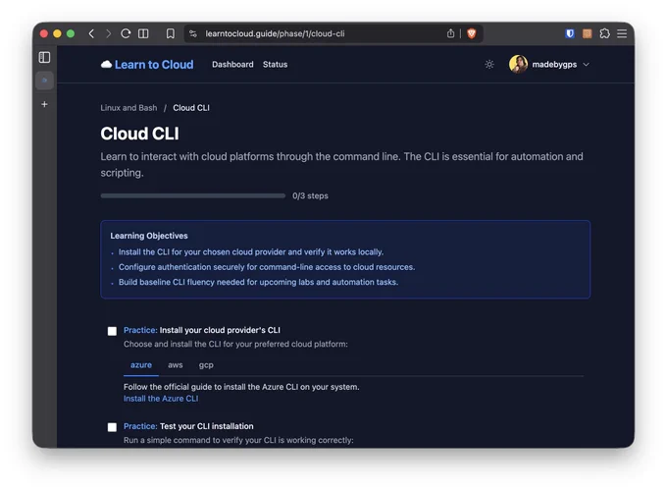Go to Linux and Bash breadcrumb
Image resolution: width=667 pixels, height=491 pixels.
pos(128,108)
